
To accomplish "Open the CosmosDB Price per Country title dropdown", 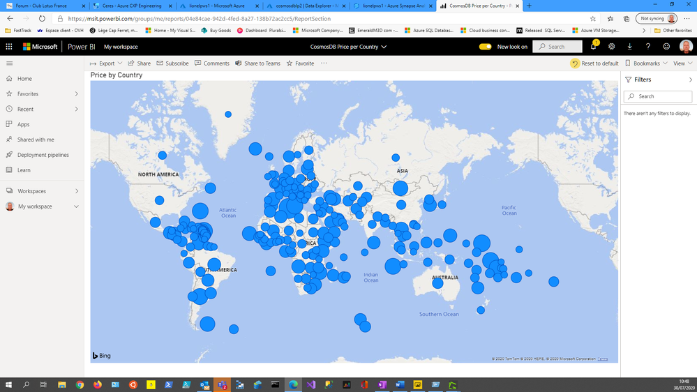I will tap(348, 46).
